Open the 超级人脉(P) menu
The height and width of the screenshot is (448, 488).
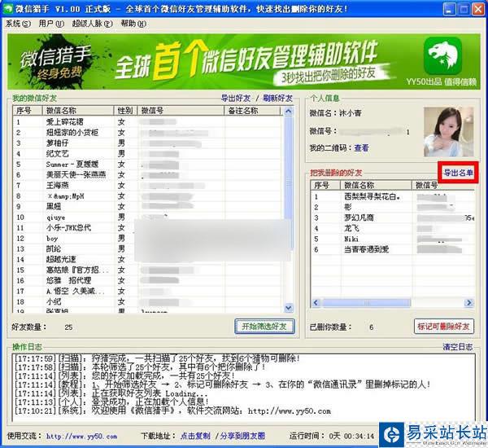92,24
